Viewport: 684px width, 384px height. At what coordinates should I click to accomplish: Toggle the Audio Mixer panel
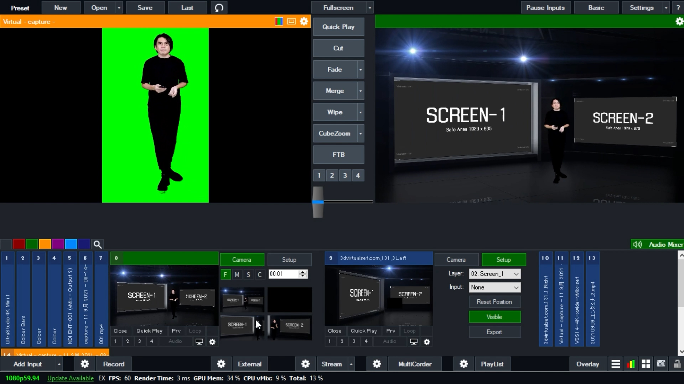point(658,245)
